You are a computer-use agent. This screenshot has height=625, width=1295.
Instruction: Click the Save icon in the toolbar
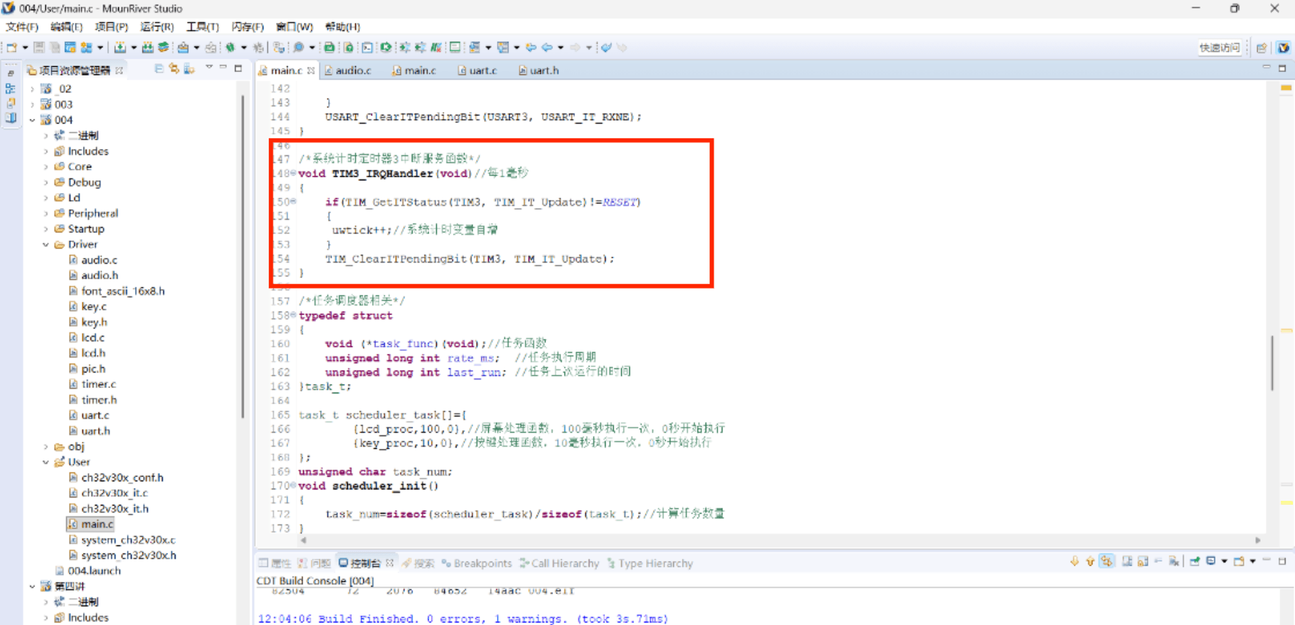point(39,47)
